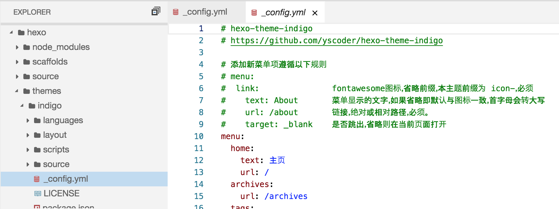This screenshot has height=209, width=559.
Task: Click the source folder icon under indigo
Action: click(x=37, y=164)
